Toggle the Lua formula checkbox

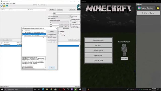pos(71,16)
